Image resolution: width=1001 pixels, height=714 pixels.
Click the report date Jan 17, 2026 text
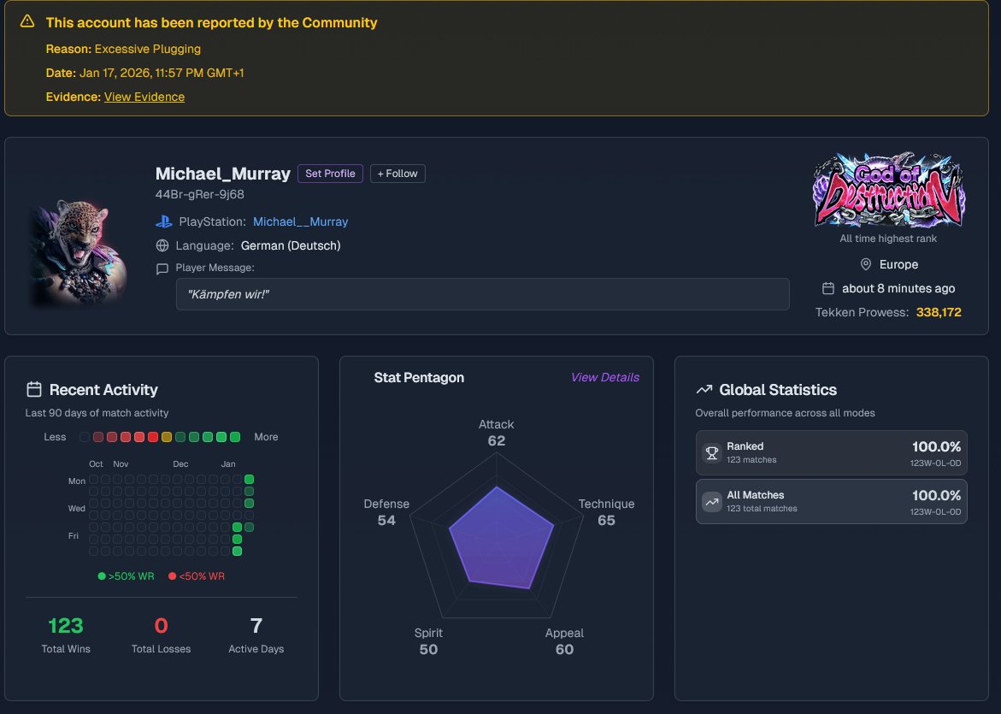[x=145, y=73]
